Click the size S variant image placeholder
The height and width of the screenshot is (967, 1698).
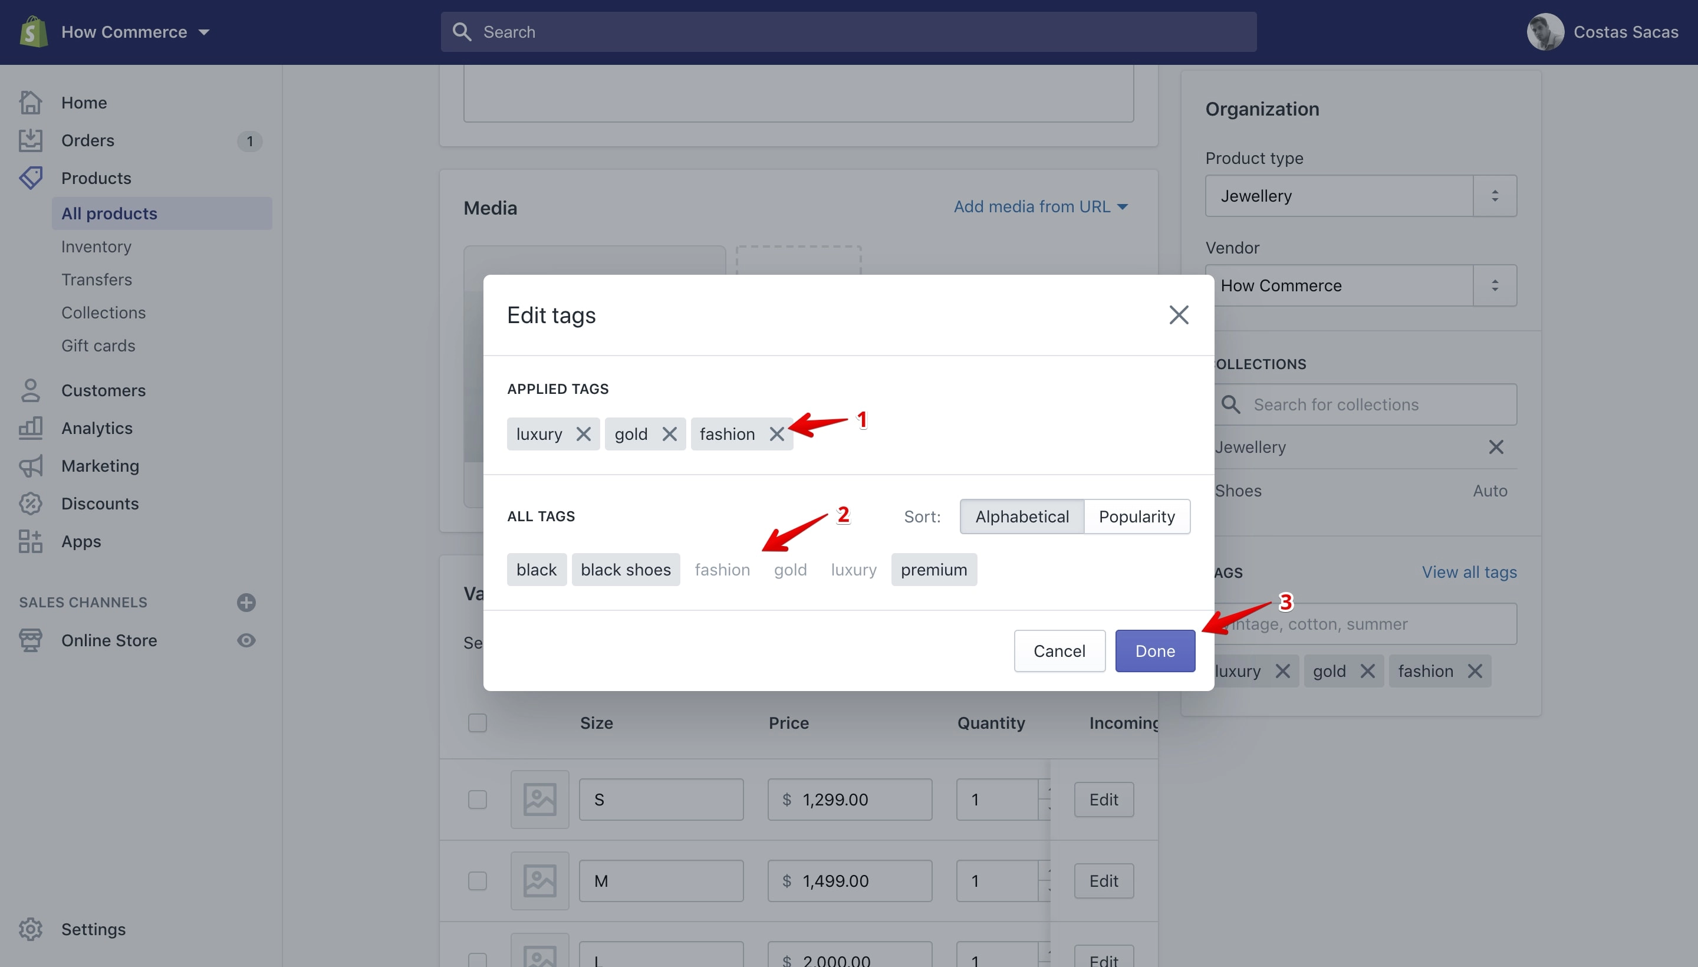[539, 799]
